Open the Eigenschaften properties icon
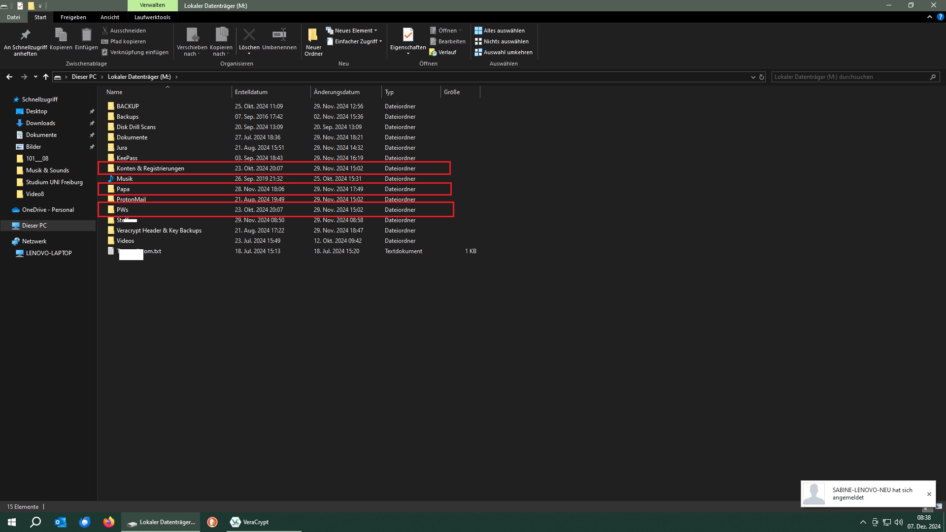This screenshot has height=532, width=946. click(407, 35)
